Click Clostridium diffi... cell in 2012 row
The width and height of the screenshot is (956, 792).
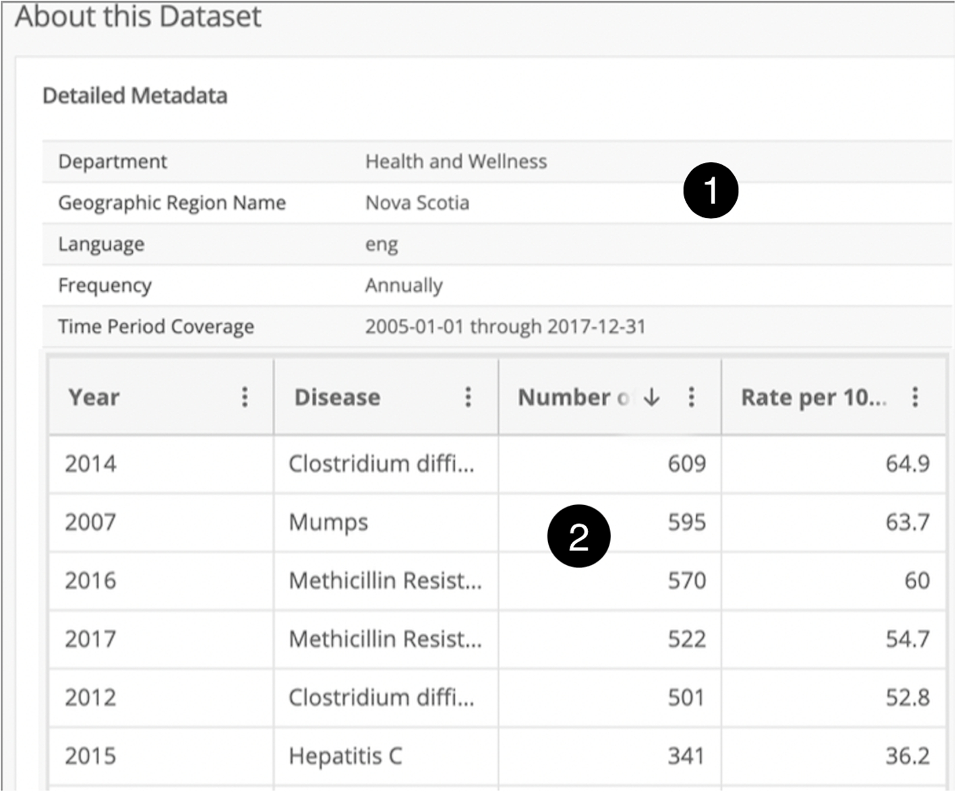point(386,698)
